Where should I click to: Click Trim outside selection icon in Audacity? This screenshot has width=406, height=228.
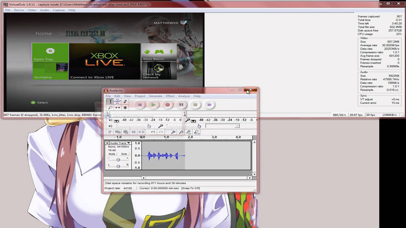pyautogui.click(x=134, y=132)
